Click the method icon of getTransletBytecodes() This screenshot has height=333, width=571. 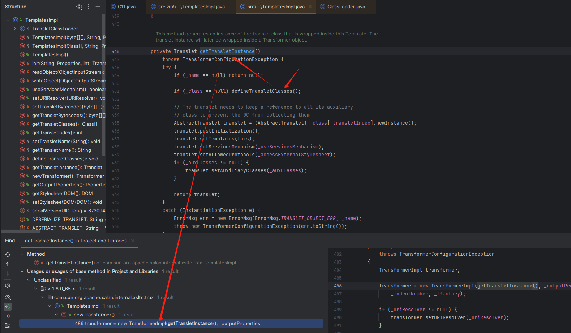(22, 115)
